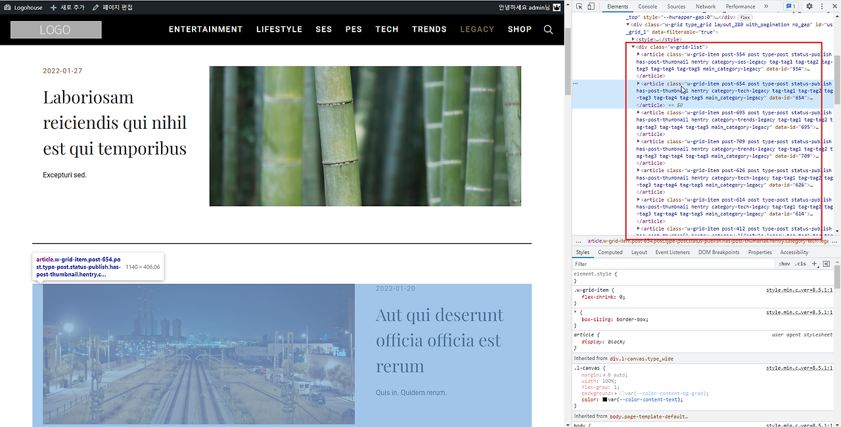Open stylesheet link for .l-canvas rule

coord(799,368)
